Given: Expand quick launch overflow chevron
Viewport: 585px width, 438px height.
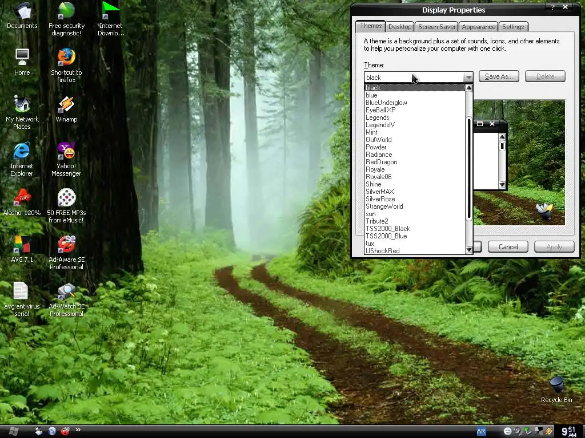Looking at the screenshot, I should coord(78,430).
